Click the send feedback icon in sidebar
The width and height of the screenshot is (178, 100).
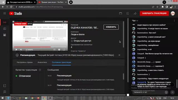coord(5,92)
